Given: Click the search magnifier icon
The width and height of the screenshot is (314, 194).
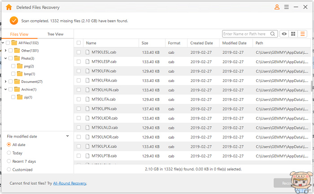Looking at the screenshot, I should [x=273, y=34].
